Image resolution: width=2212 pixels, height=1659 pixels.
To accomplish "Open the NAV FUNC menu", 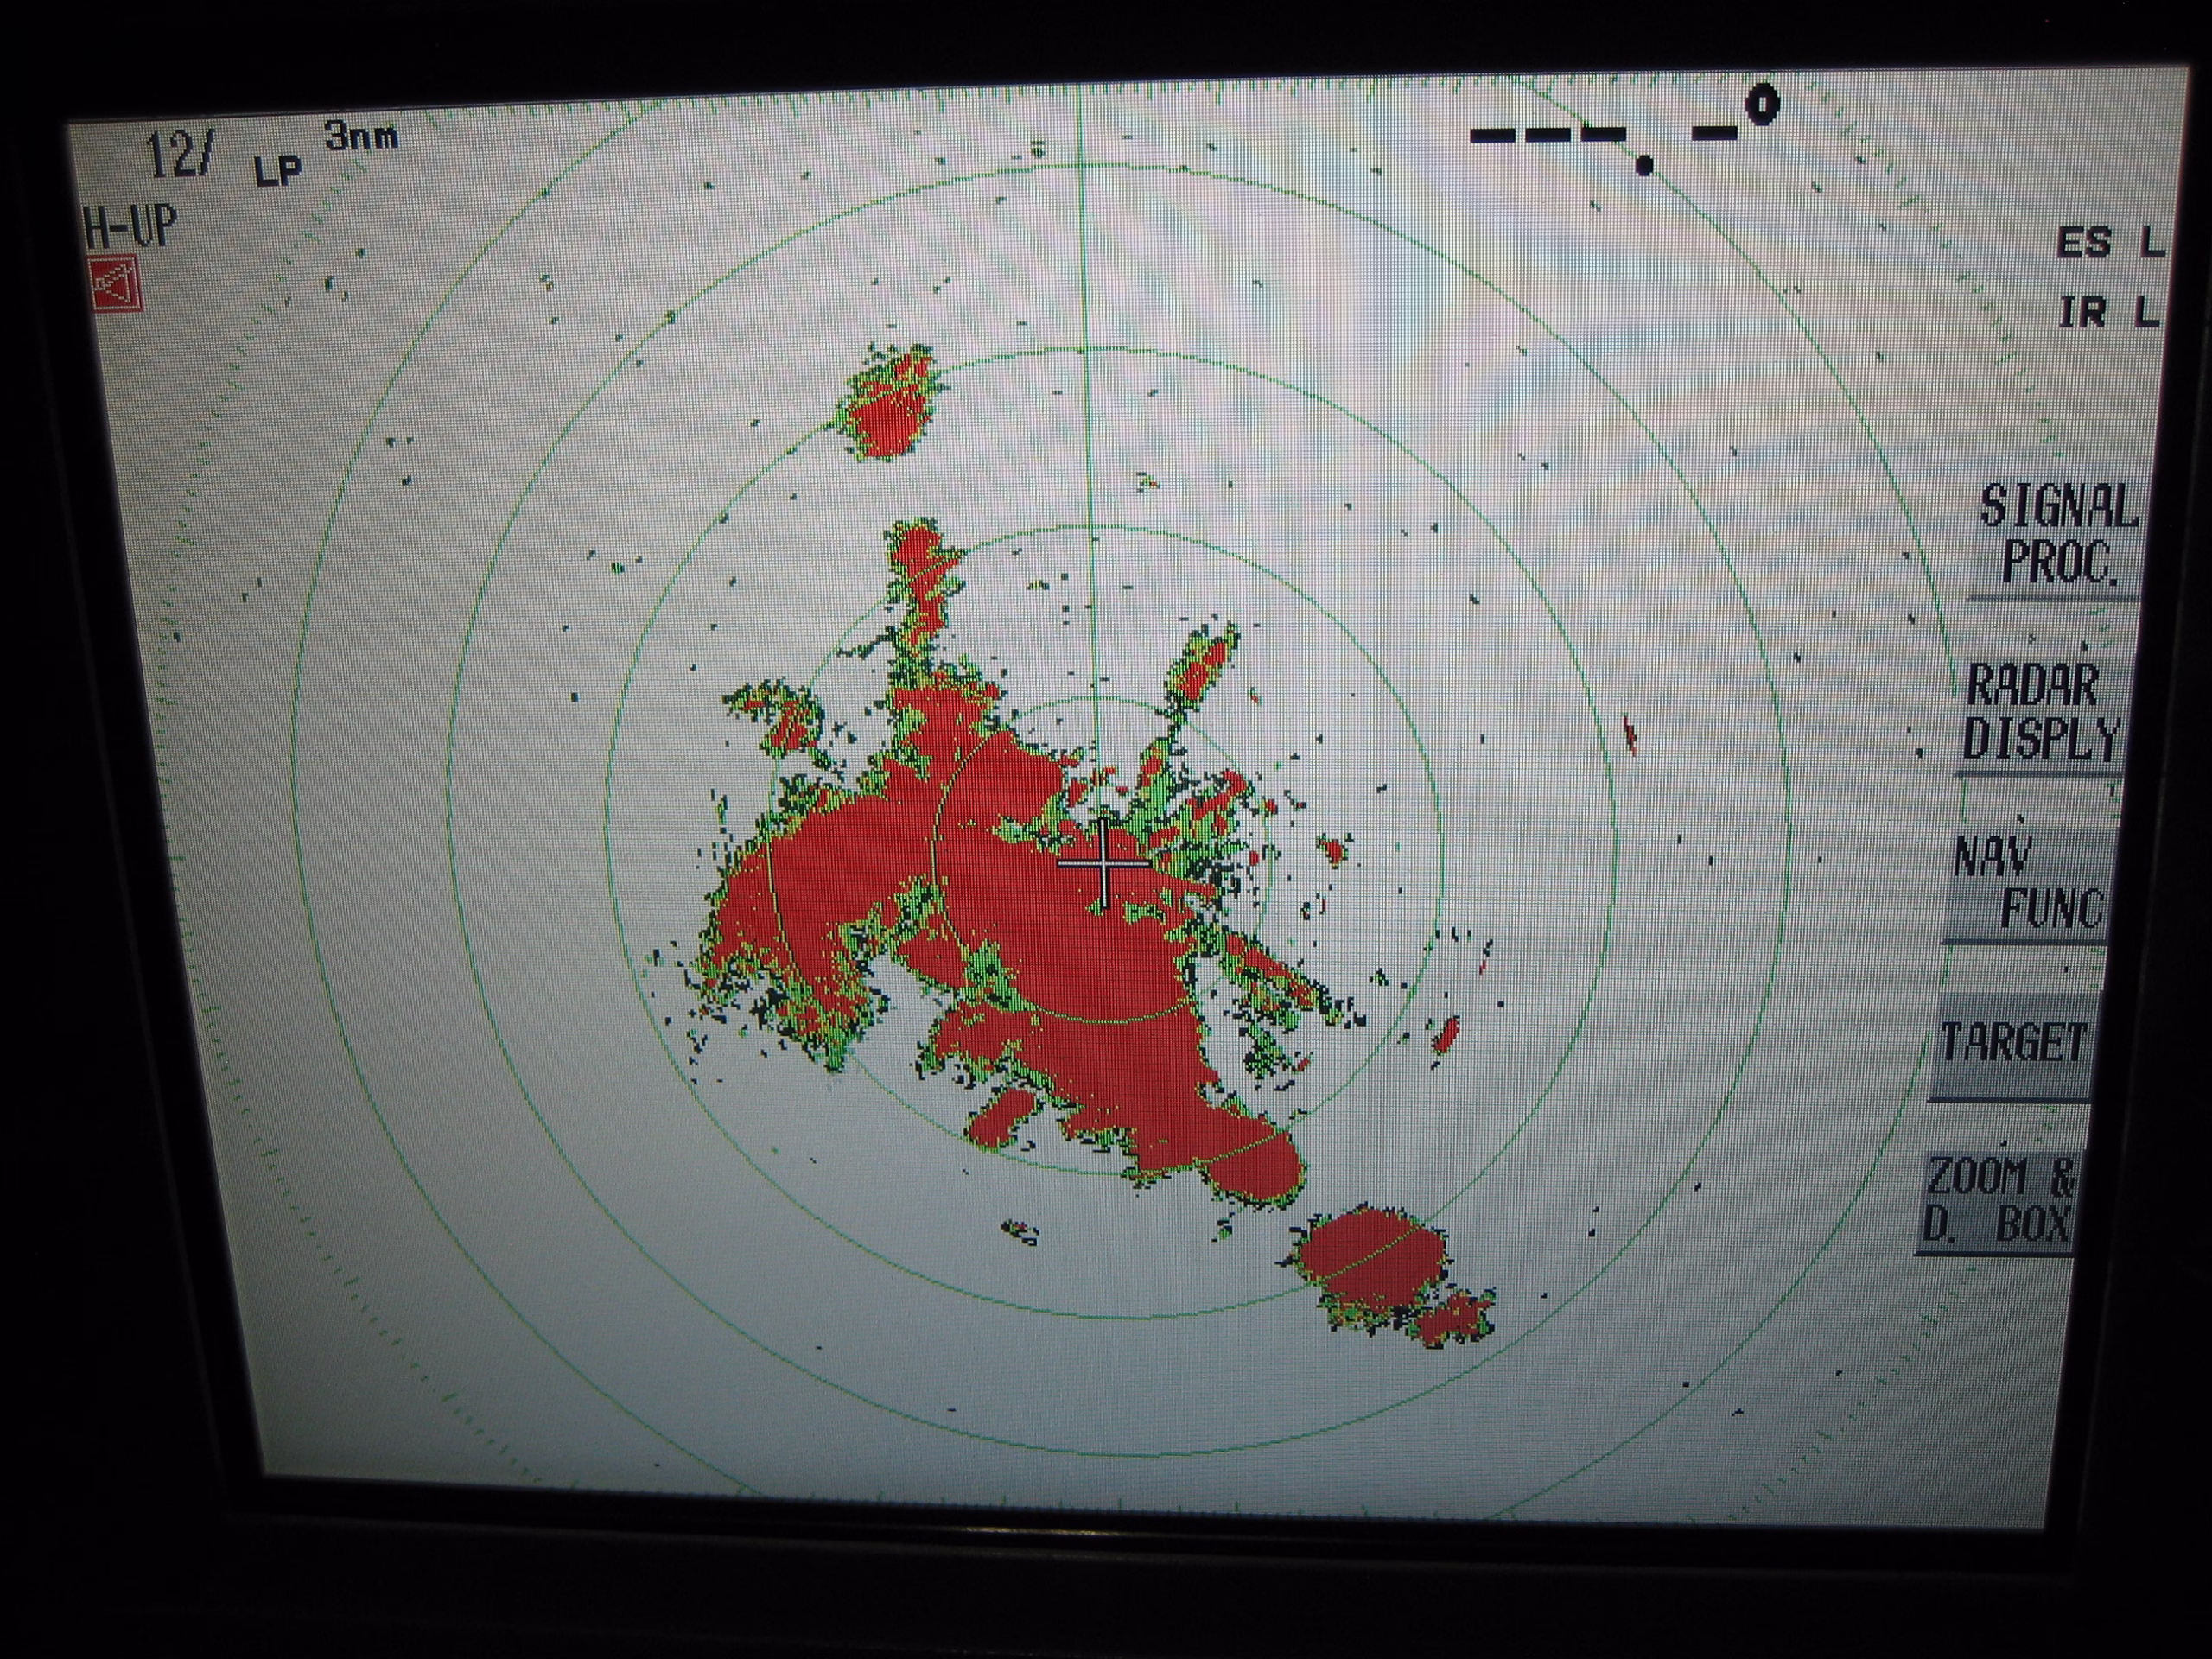I will [x=2030, y=884].
